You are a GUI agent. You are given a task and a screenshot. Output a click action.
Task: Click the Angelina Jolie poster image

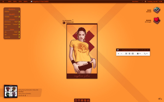coord(82,51)
